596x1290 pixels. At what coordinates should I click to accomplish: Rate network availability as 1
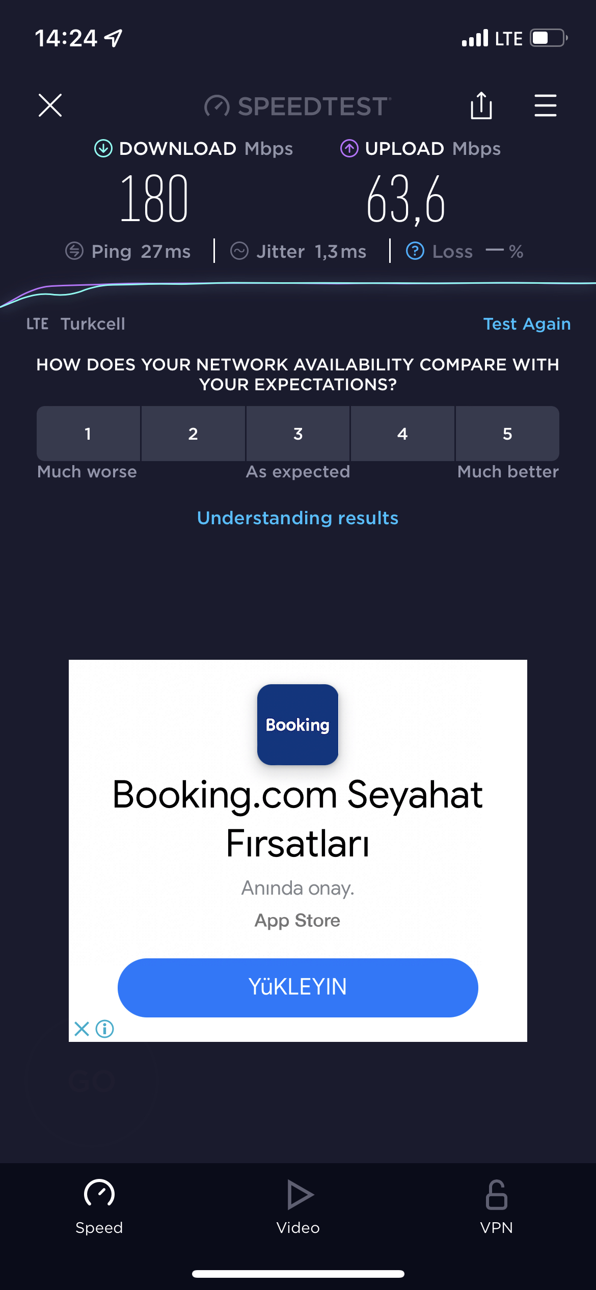coord(88,434)
